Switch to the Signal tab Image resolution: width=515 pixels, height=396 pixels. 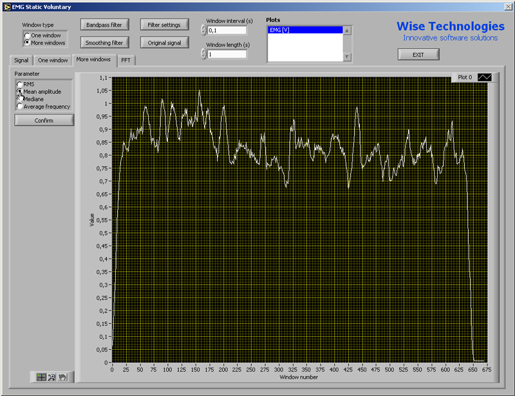tap(21, 60)
